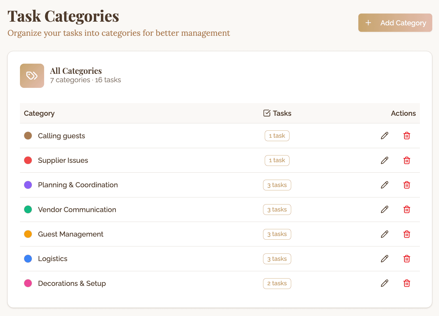This screenshot has width=439, height=316.
Task: Click the pink dot beside Decorations & Setup
Action: click(x=28, y=283)
